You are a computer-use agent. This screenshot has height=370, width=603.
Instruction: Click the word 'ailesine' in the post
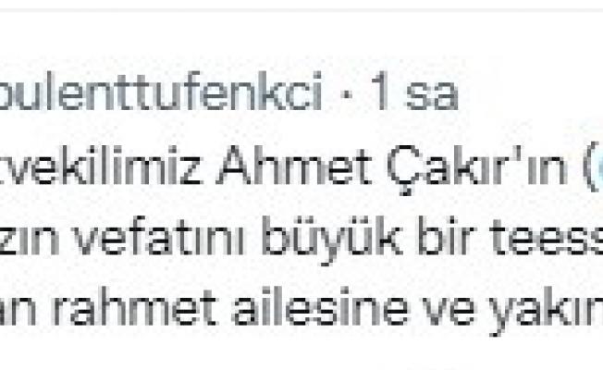(321, 307)
